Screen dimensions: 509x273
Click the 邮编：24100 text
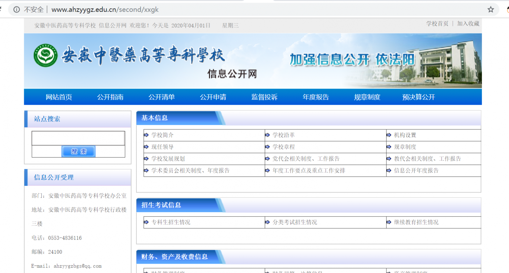pyautogui.click(x=47, y=252)
